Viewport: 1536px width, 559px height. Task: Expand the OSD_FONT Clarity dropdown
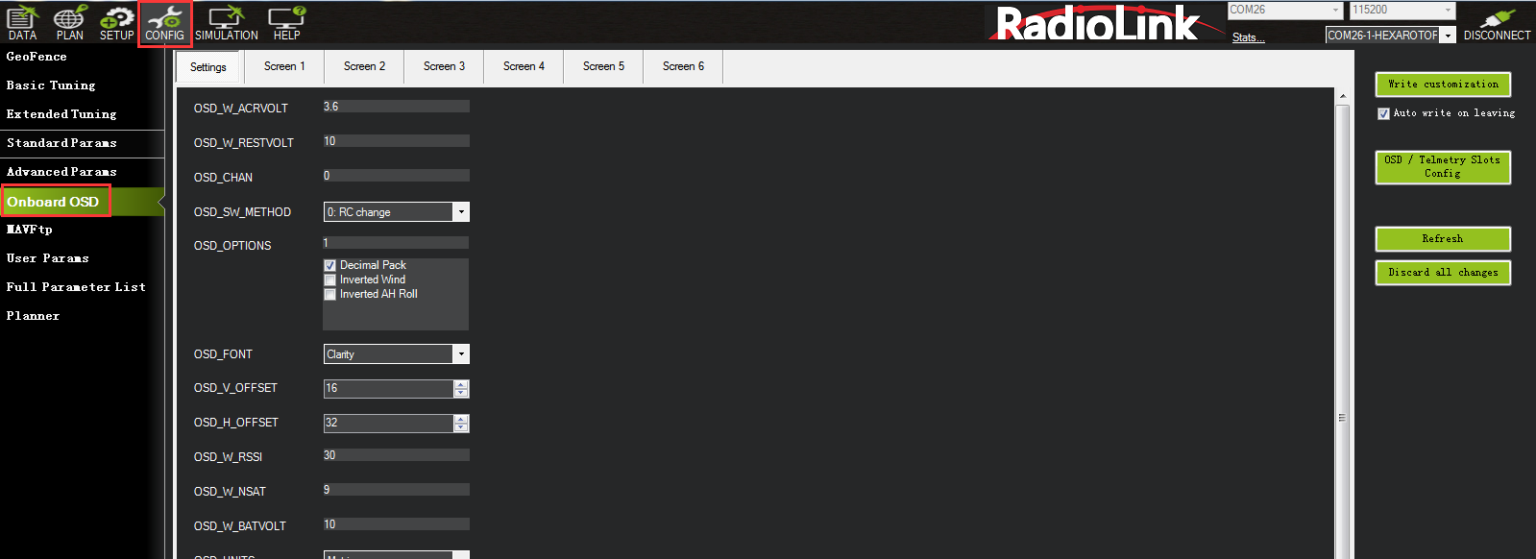click(461, 354)
